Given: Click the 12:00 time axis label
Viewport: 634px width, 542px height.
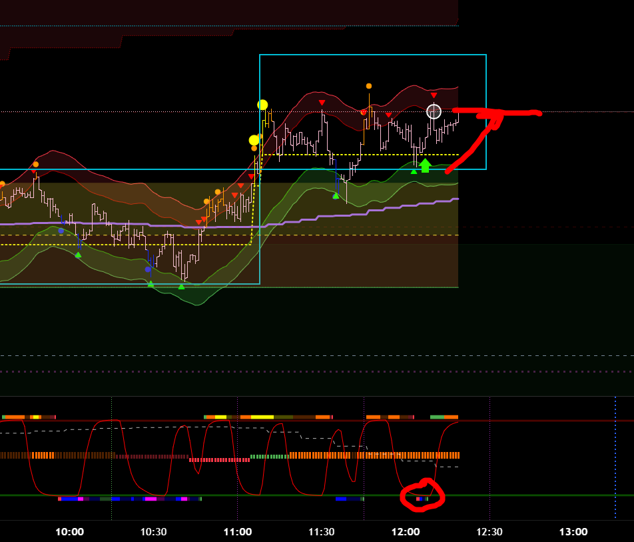Looking at the screenshot, I should (x=406, y=531).
